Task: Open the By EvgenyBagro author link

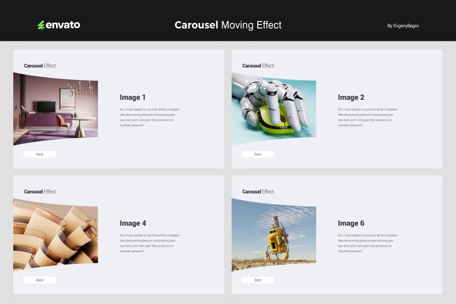Action: pyautogui.click(x=403, y=26)
